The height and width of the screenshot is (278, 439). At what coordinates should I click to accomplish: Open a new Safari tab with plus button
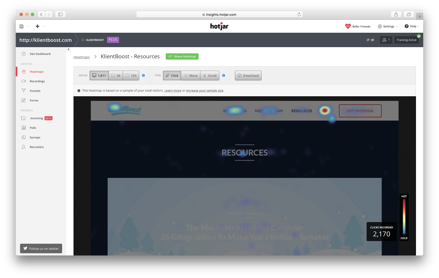pos(420,16)
